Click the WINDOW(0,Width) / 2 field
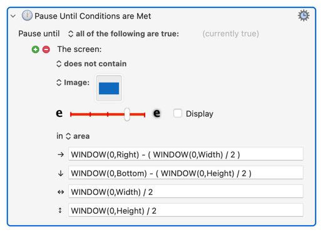Image resolution: width=323 pixels, height=235 pixels. (186, 191)
